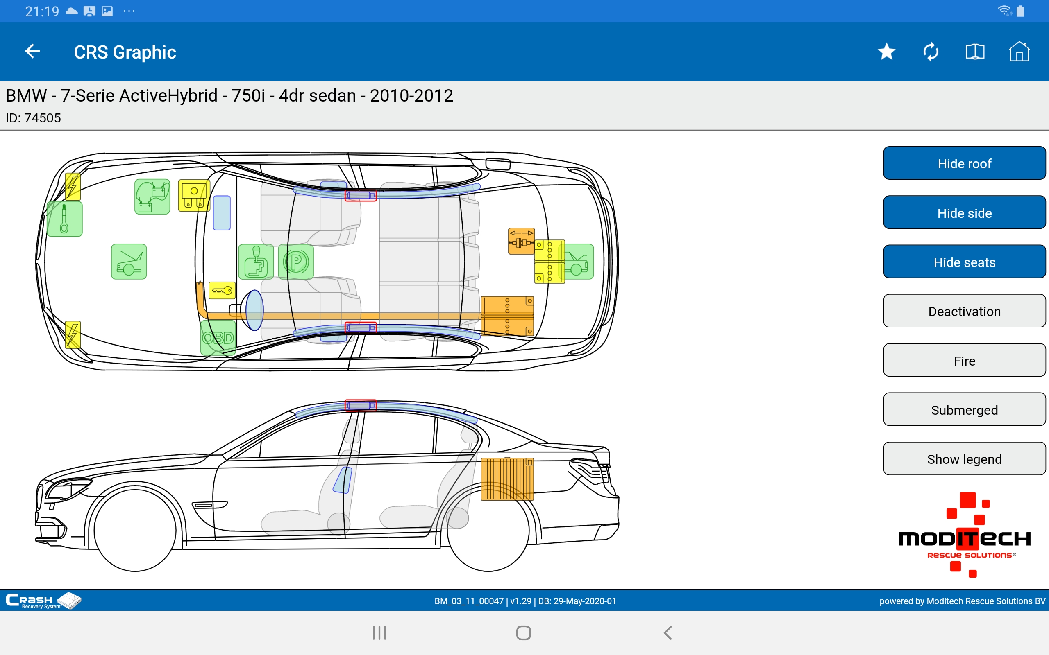Open the manual book icon

975,52
